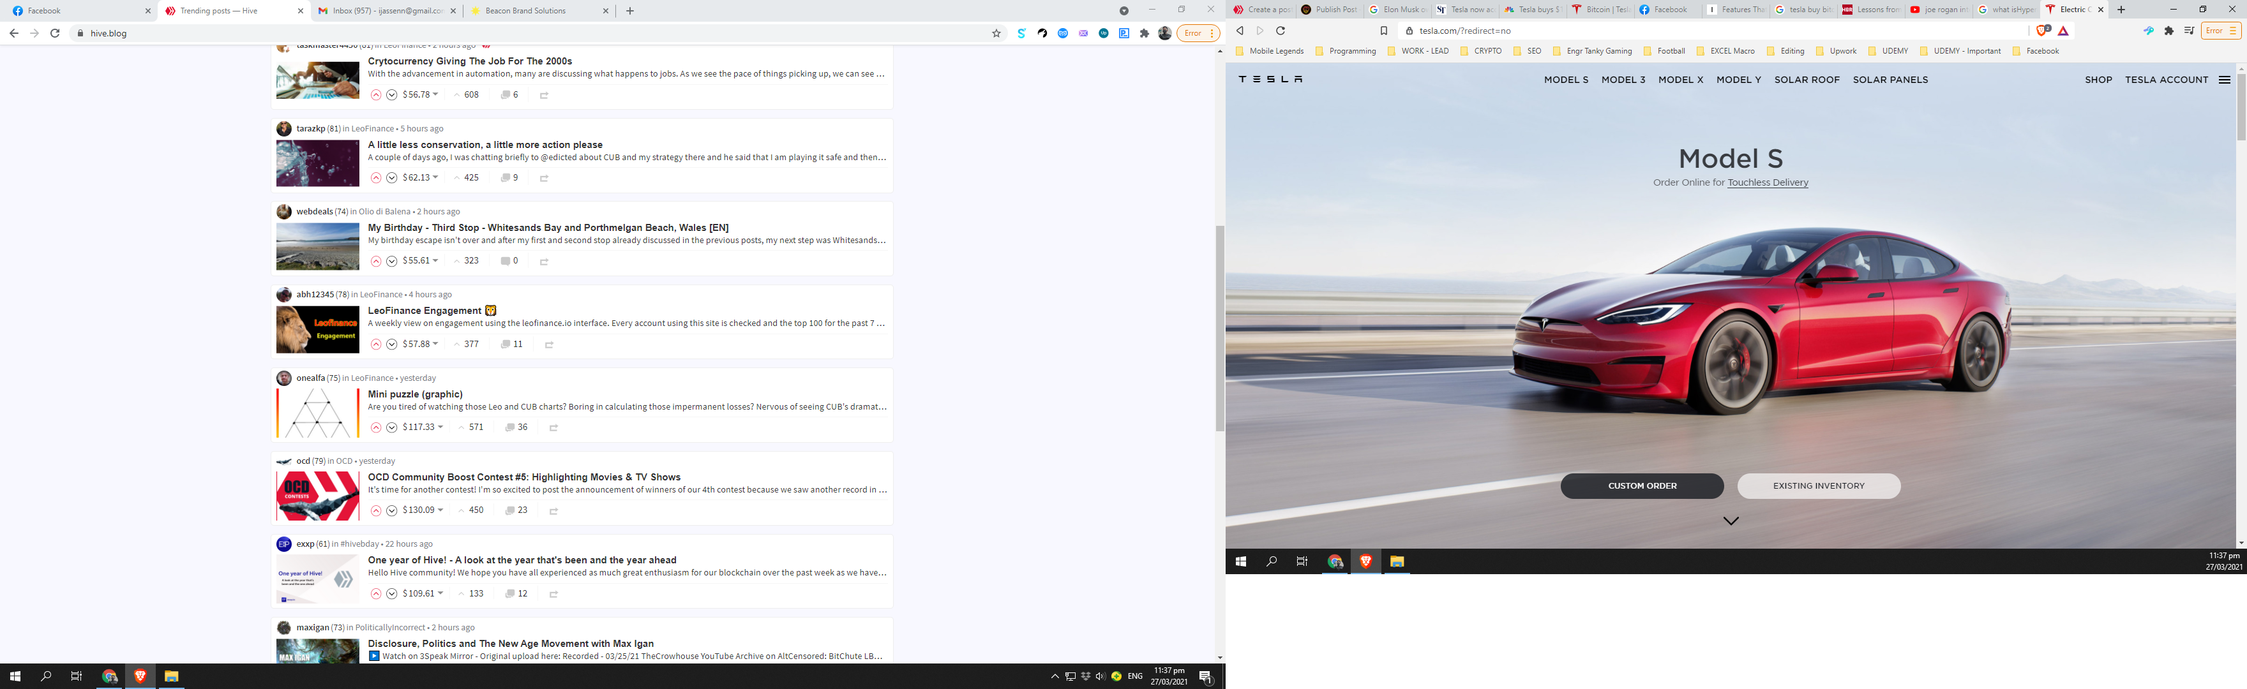Downvote the 'A little less conservation' post

(x=392, y=178)
